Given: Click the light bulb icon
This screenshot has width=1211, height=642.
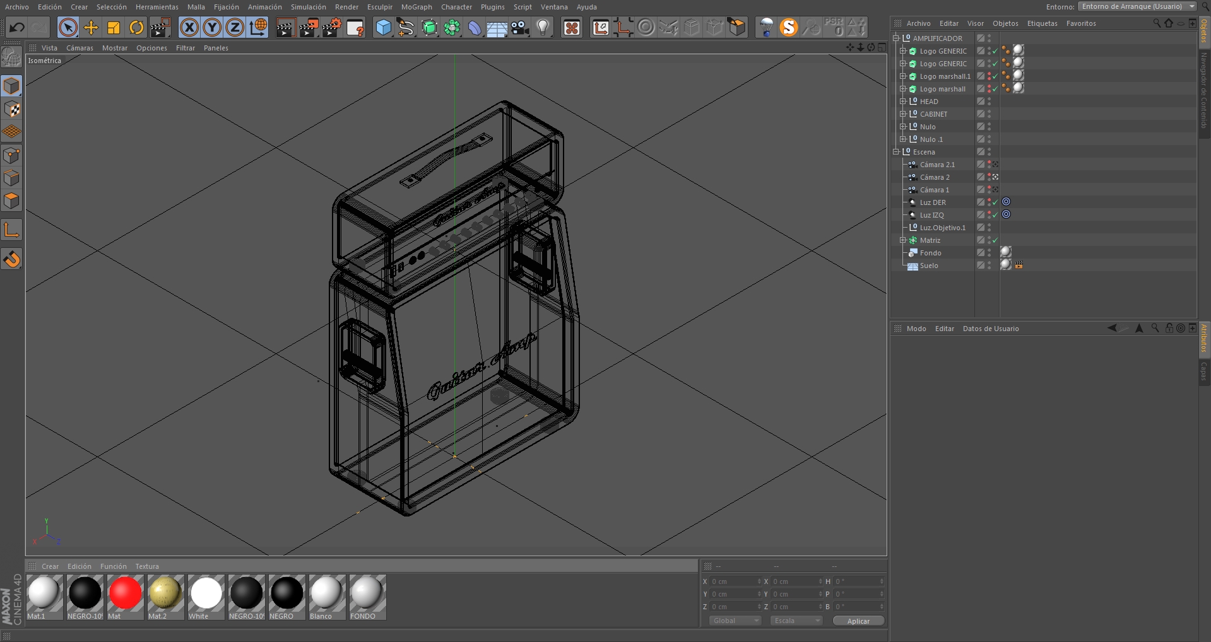Looking at the screenshot, I should 543,28.
